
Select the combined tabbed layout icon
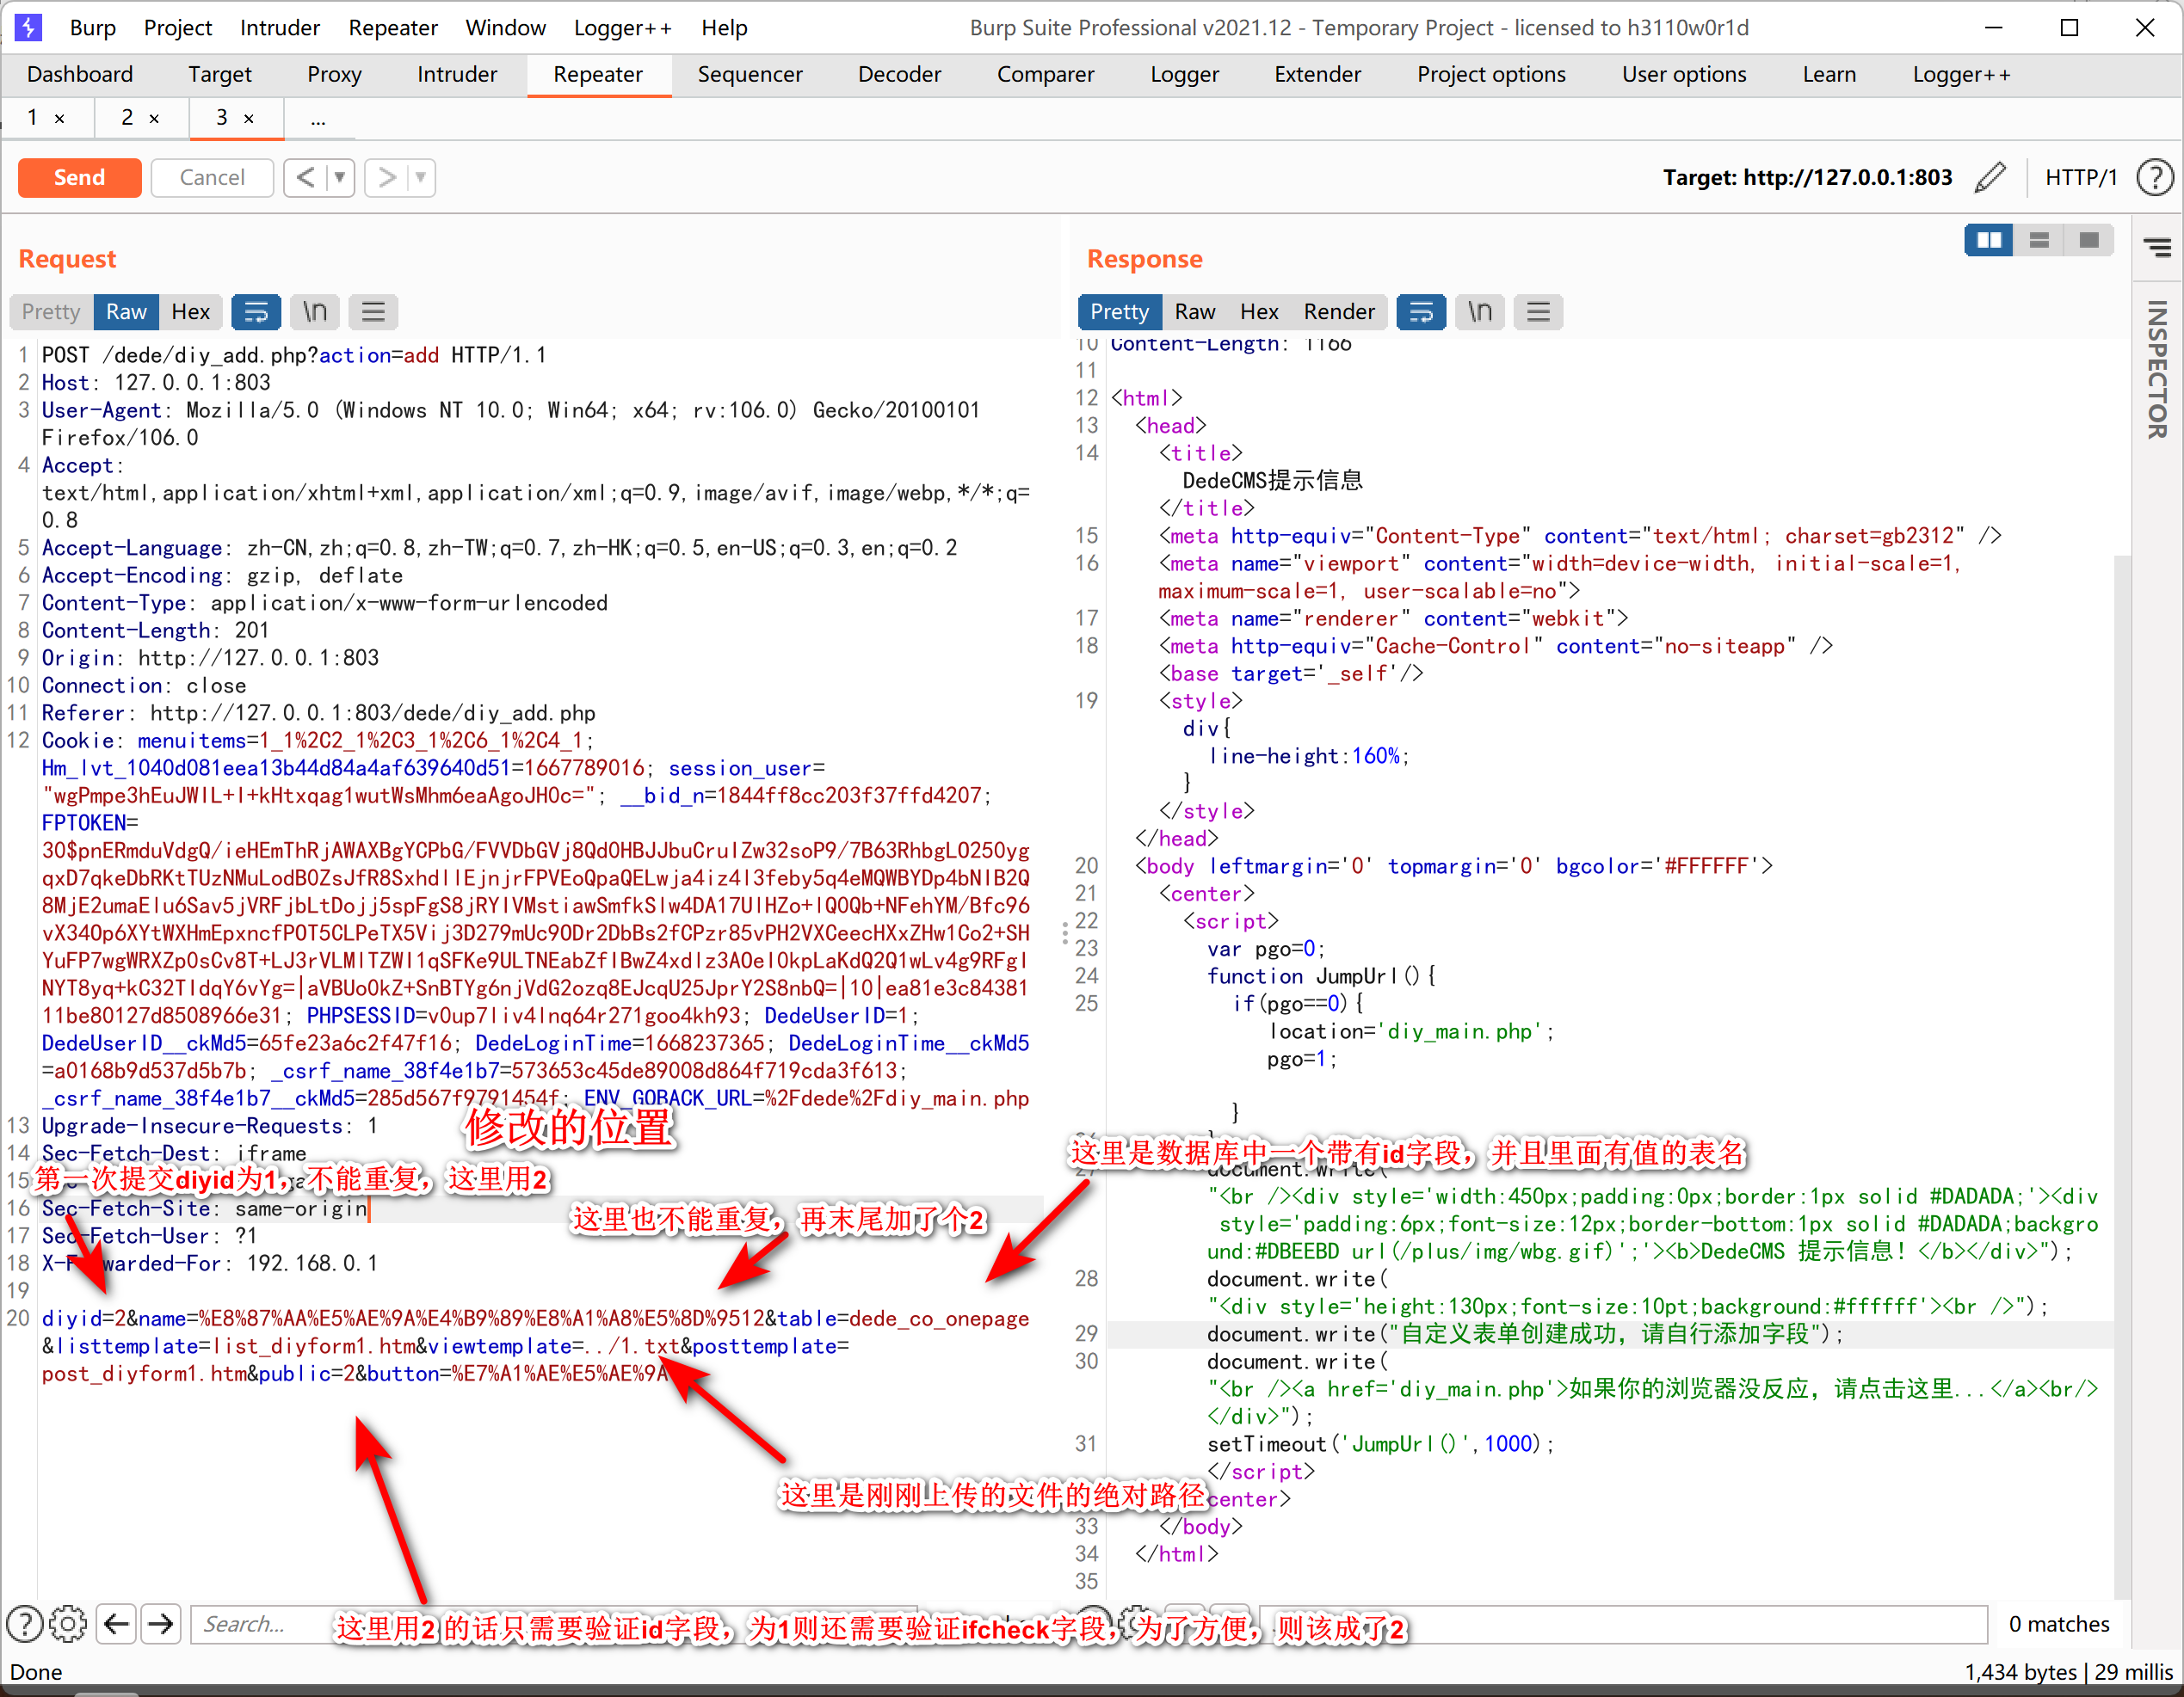click(x=2089, y=240)
